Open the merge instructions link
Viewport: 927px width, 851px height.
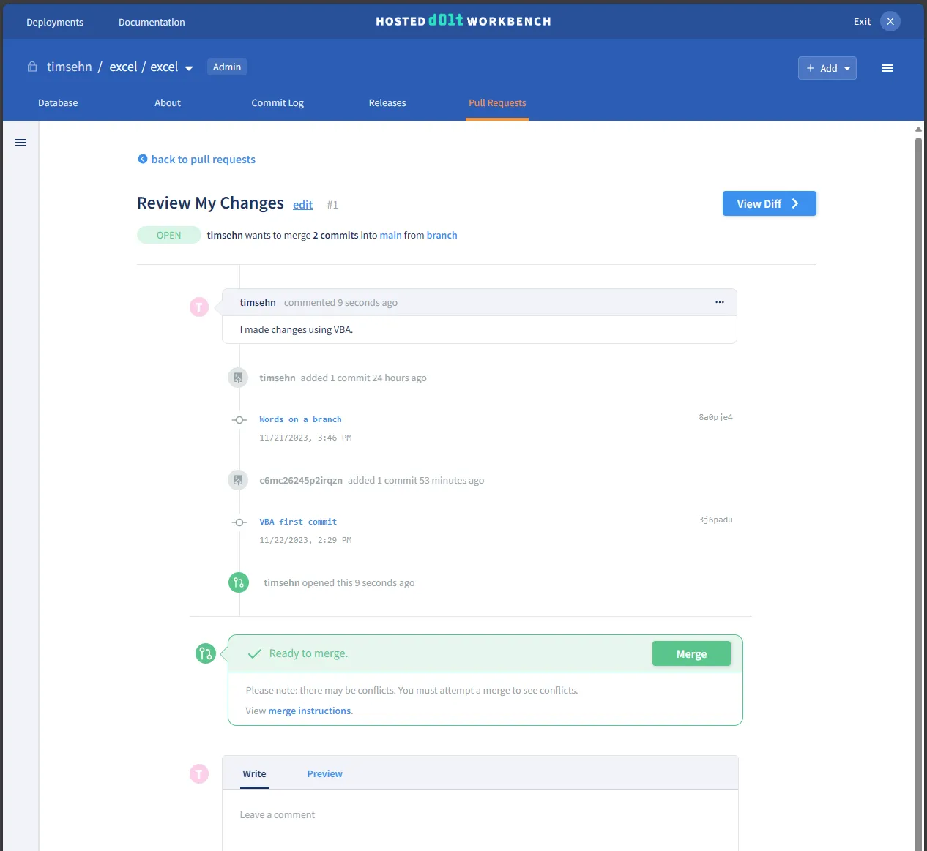pyautogui.click(x=309, y=711)
